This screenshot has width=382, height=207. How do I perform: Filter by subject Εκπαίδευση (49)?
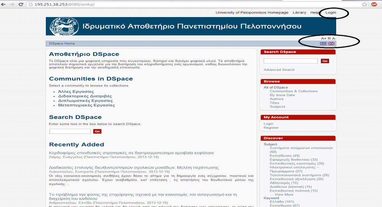click(x=285, y=156)
